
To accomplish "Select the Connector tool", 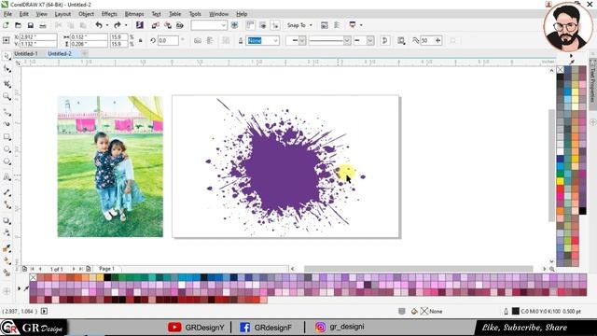I will 7,205.
